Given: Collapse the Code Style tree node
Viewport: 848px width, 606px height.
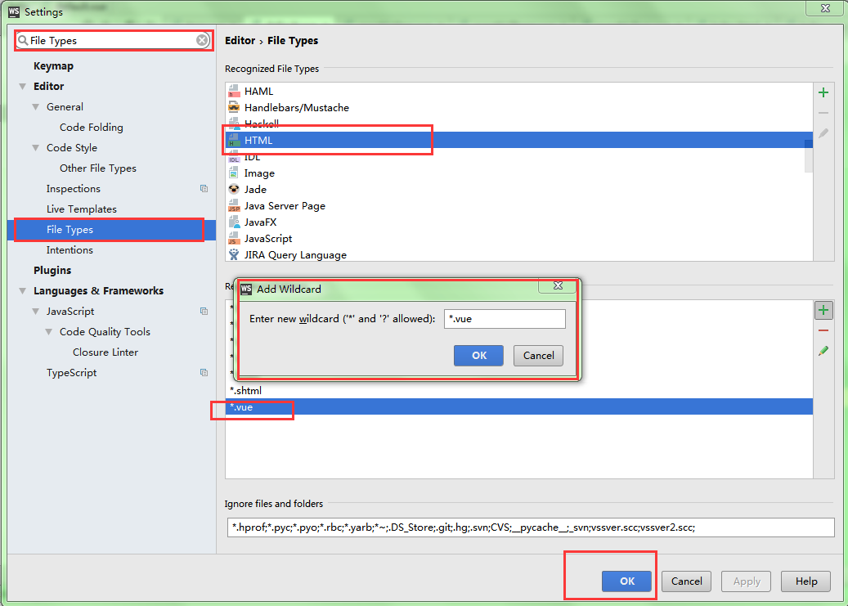Looking at the screenshot, I should [x=36, y=148].
